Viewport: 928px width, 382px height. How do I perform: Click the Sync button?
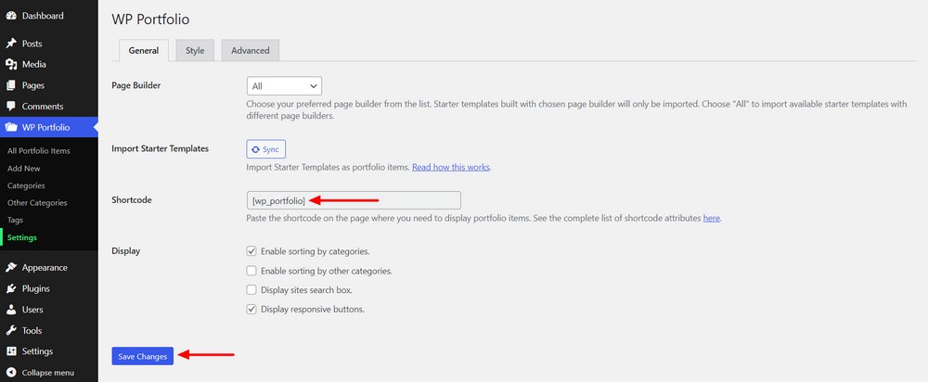pyautogui.click(x=265, y=149)
